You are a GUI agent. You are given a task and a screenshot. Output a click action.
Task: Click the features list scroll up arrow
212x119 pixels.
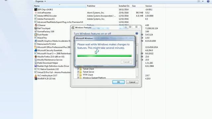pyautogui.click(x=137, y=45)
